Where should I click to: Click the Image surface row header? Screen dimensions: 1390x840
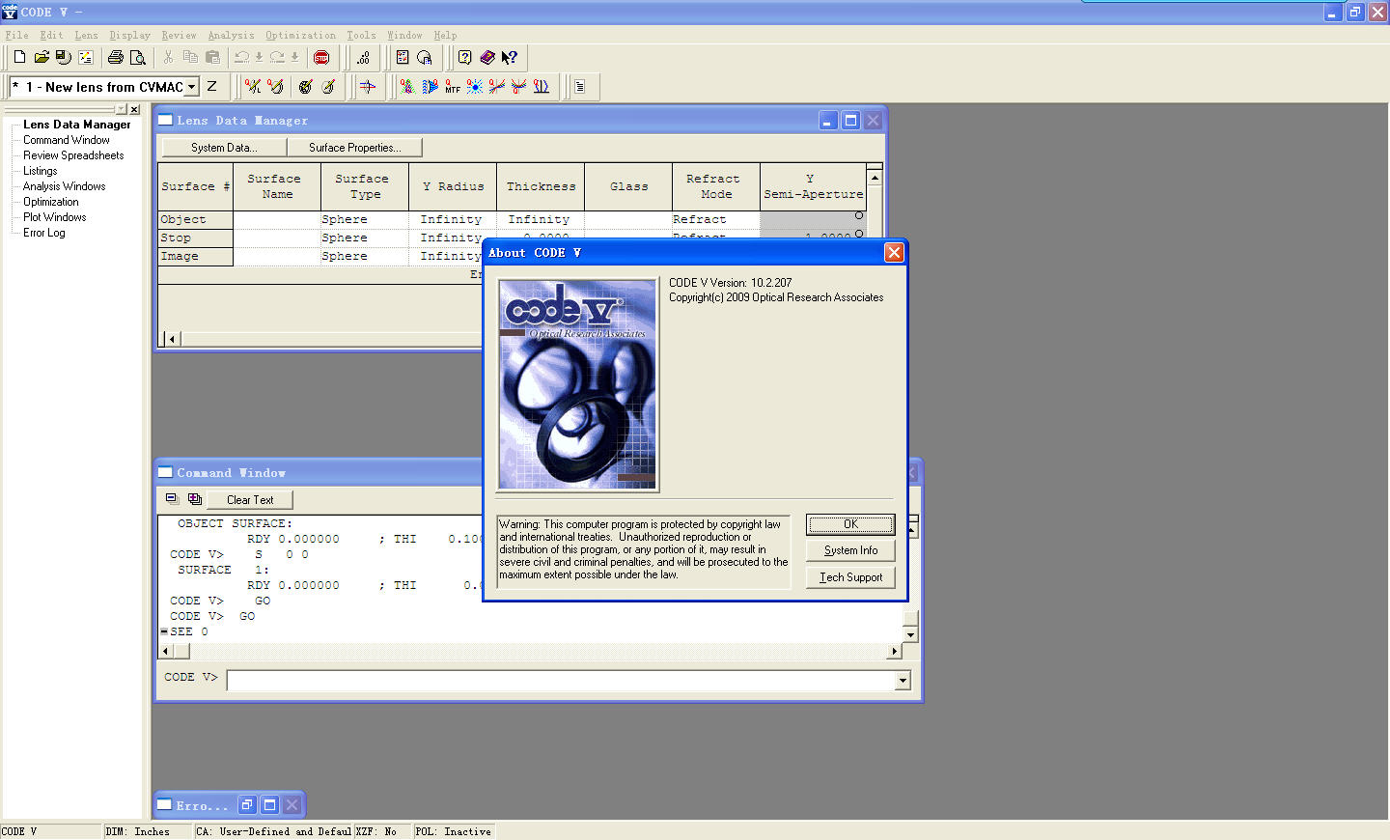[195, 256]
